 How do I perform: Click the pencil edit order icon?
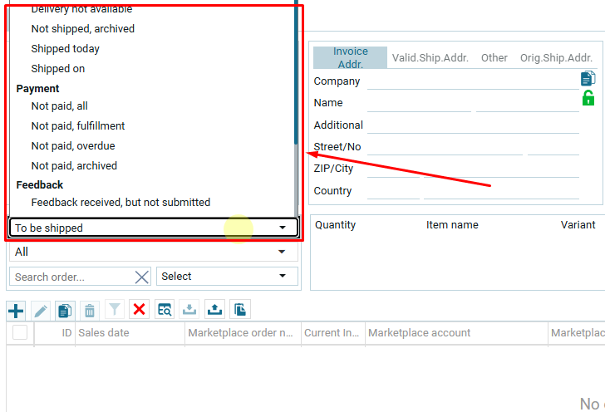41,311
